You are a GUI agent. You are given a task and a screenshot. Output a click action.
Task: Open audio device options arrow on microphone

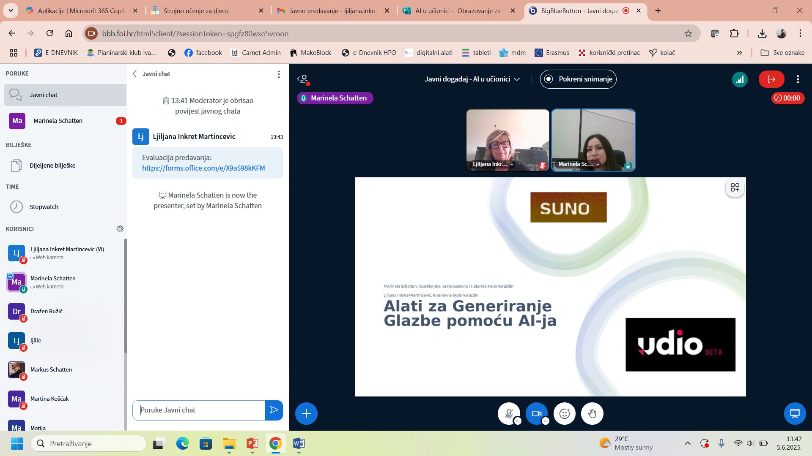point(518,421)
